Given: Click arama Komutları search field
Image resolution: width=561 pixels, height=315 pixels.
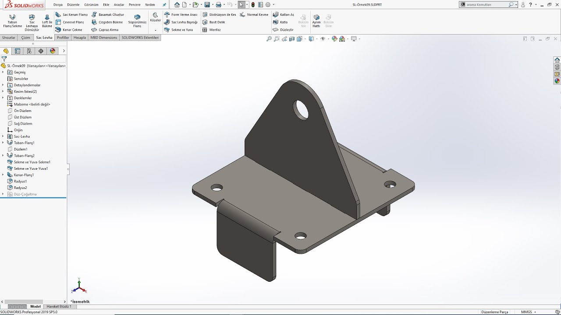Looking at the screenshot, I should tap(487, 4).
